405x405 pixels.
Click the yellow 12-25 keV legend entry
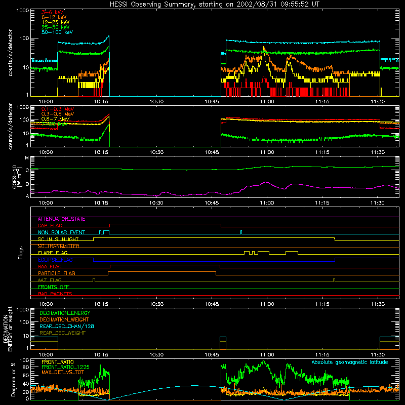(x=56, y=22)
